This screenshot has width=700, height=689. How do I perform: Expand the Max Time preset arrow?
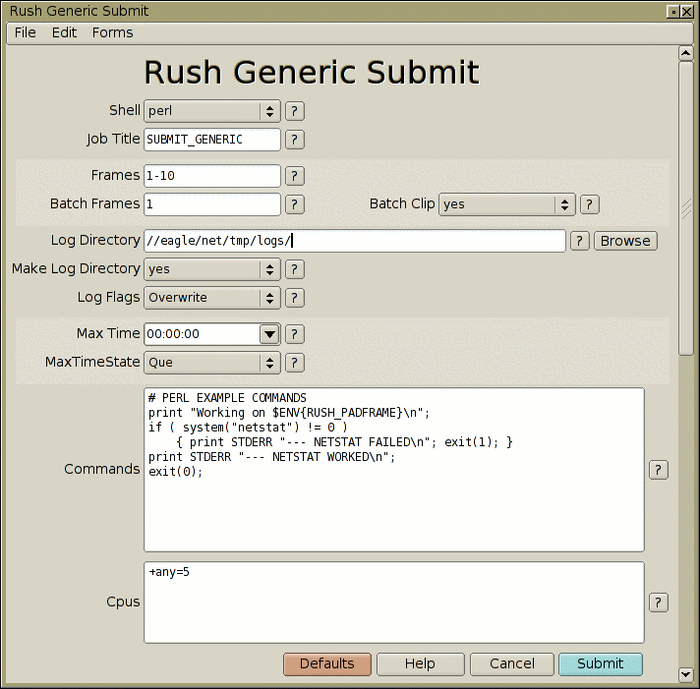[x=269, y=334]
